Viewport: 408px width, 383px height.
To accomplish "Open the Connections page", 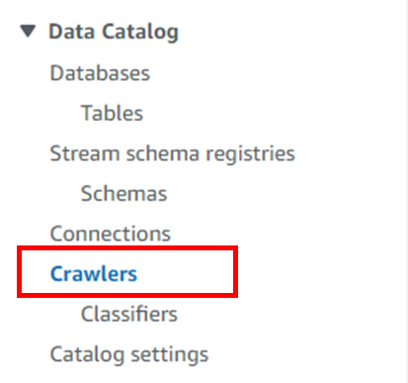I will coord(111,234).
